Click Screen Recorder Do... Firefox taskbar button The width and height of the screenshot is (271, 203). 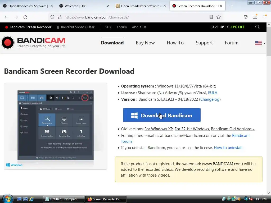[106, 199]
